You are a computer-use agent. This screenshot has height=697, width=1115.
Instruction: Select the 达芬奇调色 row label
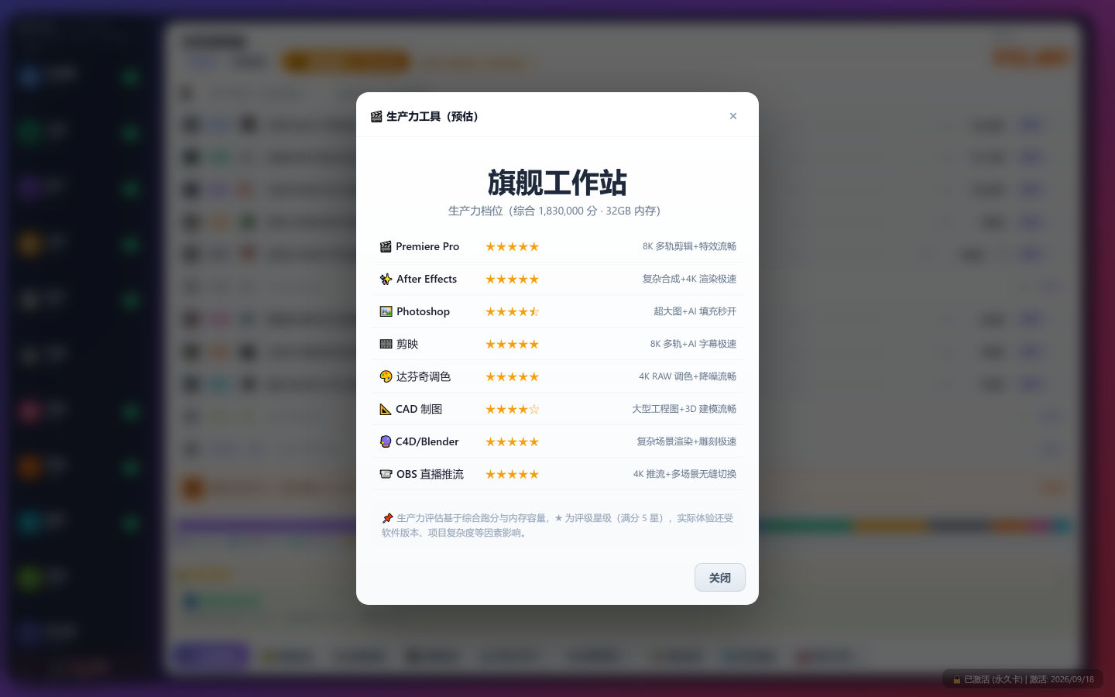pos(424,376)
